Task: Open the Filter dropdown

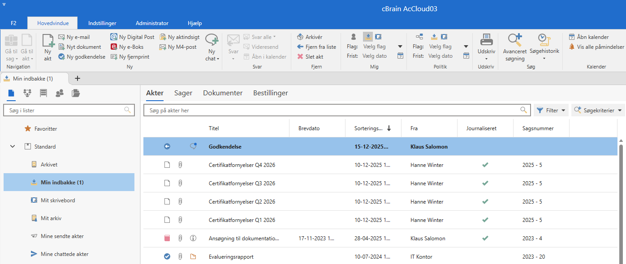Action: [x=551, y=110]
